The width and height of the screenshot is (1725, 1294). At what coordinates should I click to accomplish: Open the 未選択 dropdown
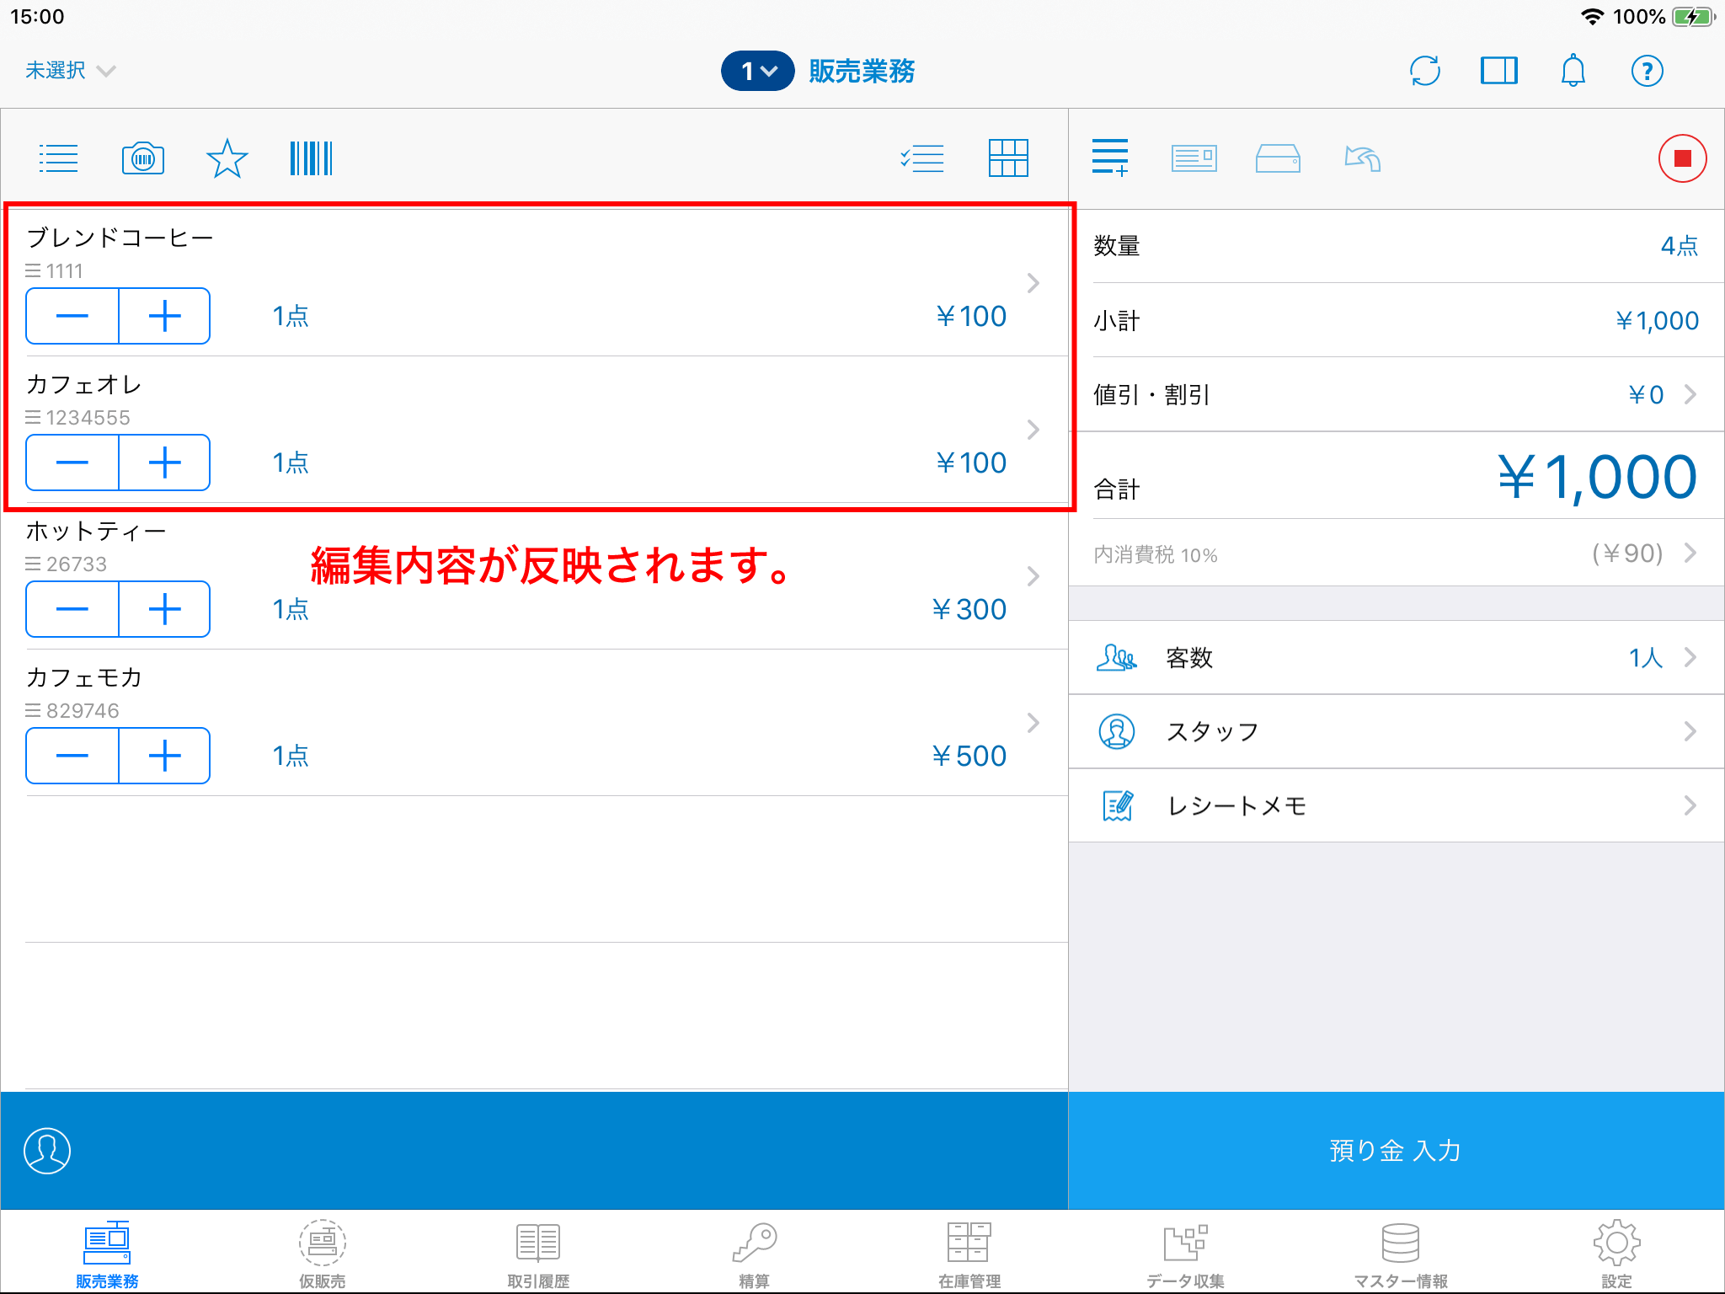click(x=70, y=71)
